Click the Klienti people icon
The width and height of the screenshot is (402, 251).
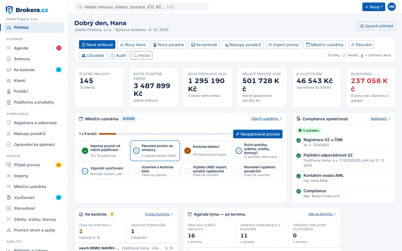coord(9,81)
